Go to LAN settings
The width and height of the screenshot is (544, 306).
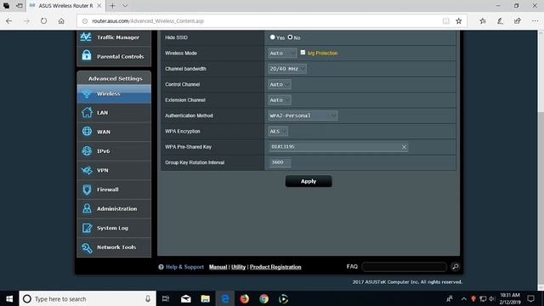point(114,113)
